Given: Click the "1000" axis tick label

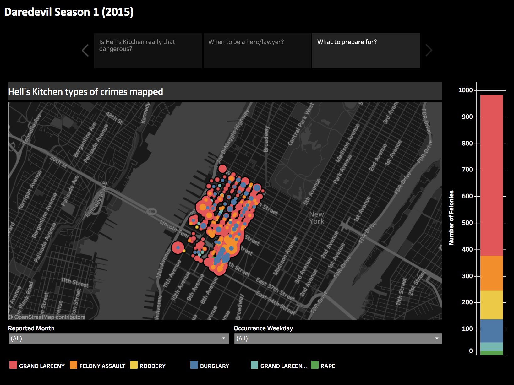Looking at the screenshot, I should click(466, 90).
